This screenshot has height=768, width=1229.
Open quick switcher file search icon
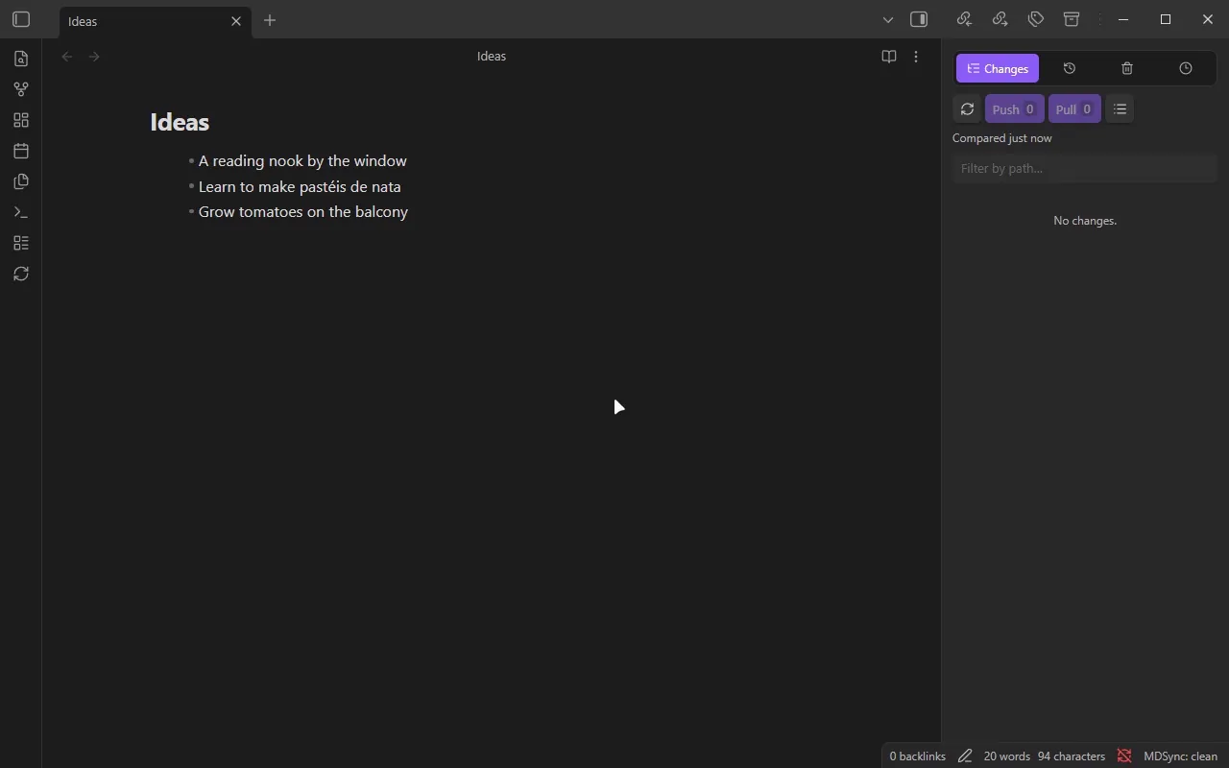point(21,59)
